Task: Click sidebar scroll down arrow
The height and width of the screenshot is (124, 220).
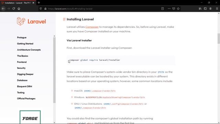Action: point(54,123)
